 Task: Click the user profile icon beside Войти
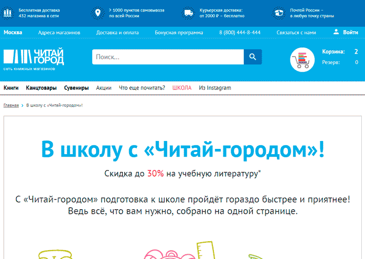[336, 32]
